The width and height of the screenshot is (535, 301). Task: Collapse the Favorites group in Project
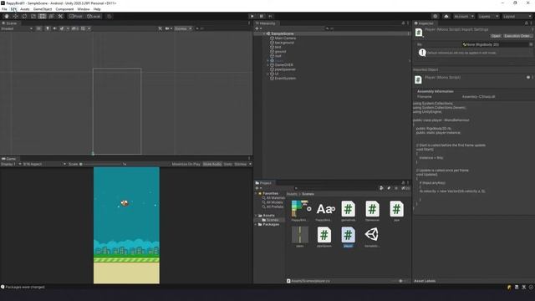pyautogui.click(x=256, y=193)
